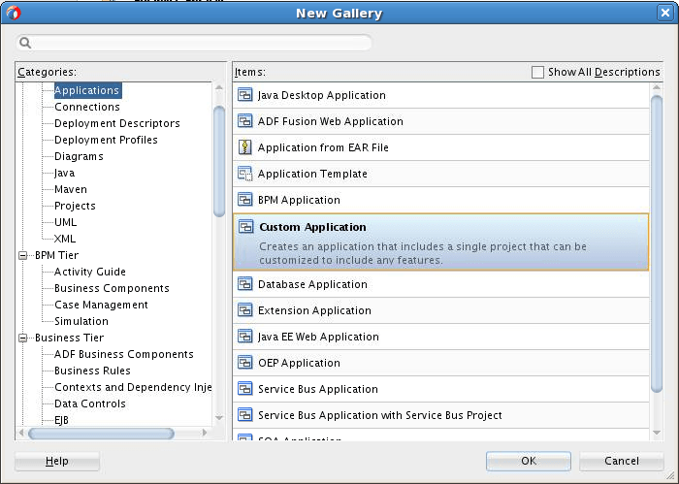Screen dimensions: 679x484
Task: Select the Applications category
Action: [87, 90]
